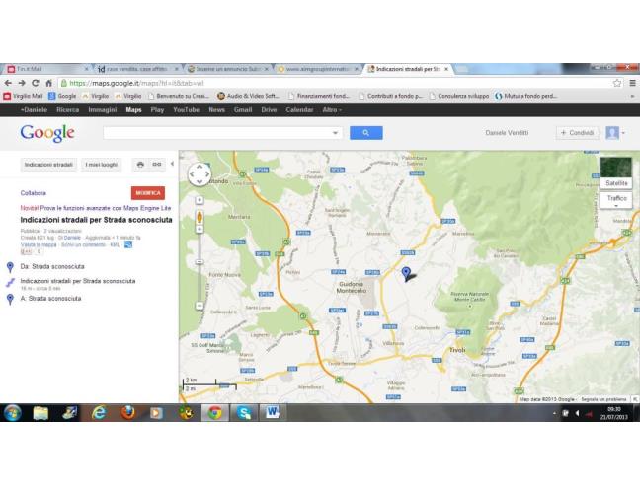The height and width of the screenshot is (485, 640).
Task: Open the Altro menu in Google bar
Action: point(332,109)
